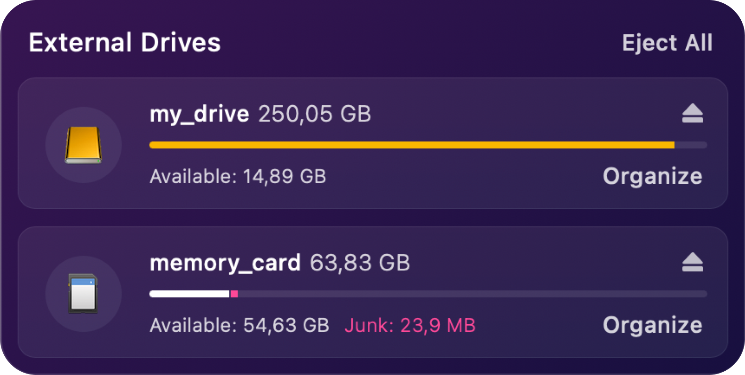Organize the my_drive drive
This screenshot has height=375, width=745.
652,177
